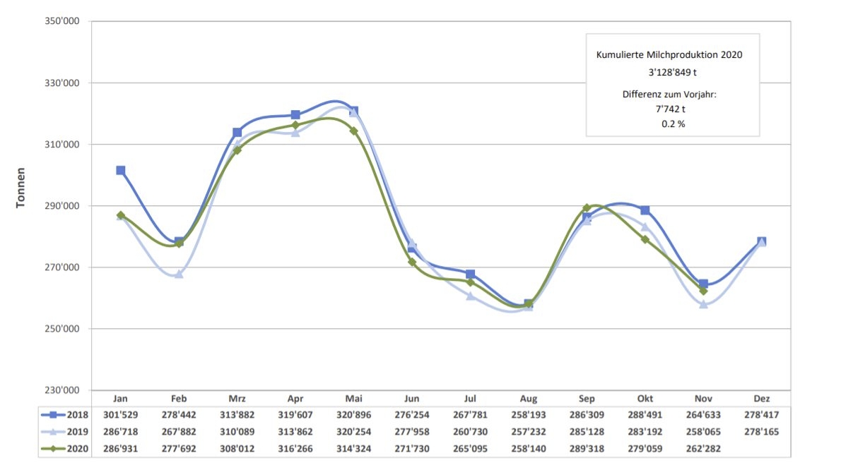Select the 2019 Mai value 320'254

tap(353, 431)
